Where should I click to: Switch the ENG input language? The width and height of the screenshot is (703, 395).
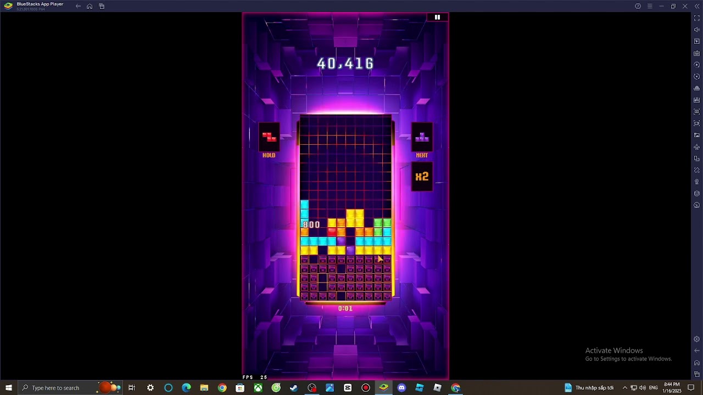(654, 388)
